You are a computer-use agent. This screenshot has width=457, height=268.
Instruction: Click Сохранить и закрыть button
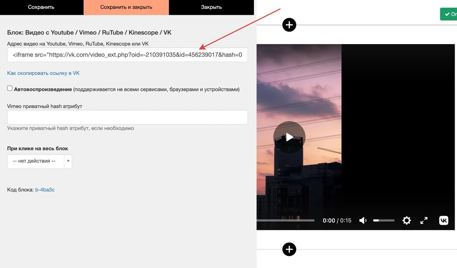click(x=126, y=7)
